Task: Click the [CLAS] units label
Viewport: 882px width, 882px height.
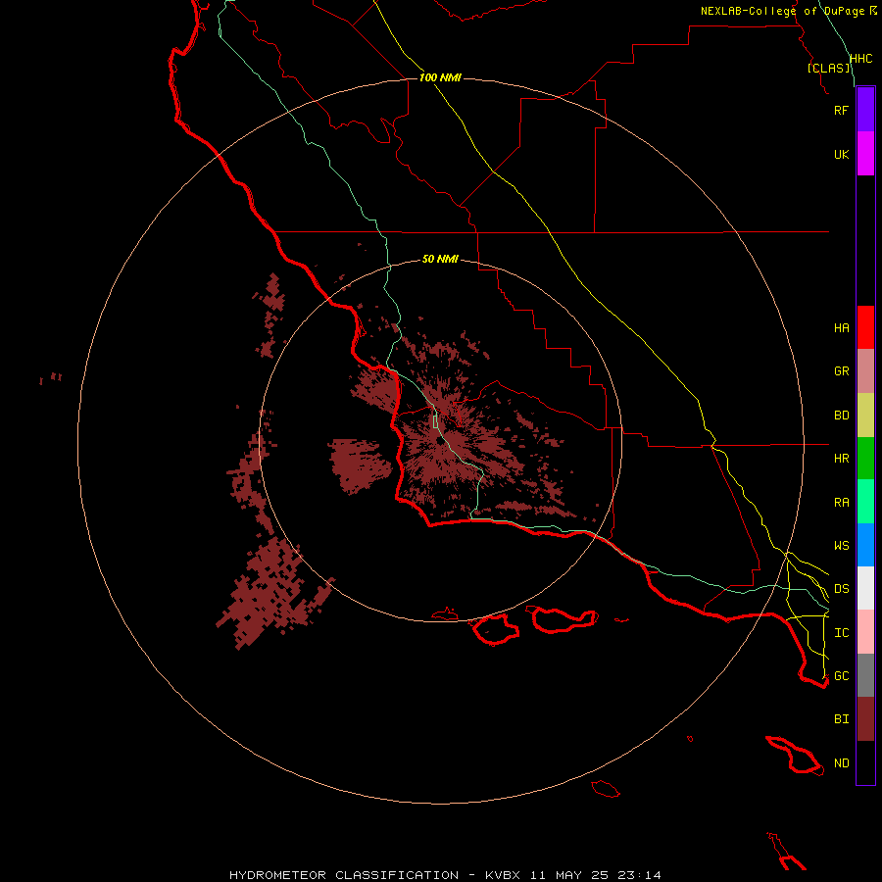Action: (828, 68)
